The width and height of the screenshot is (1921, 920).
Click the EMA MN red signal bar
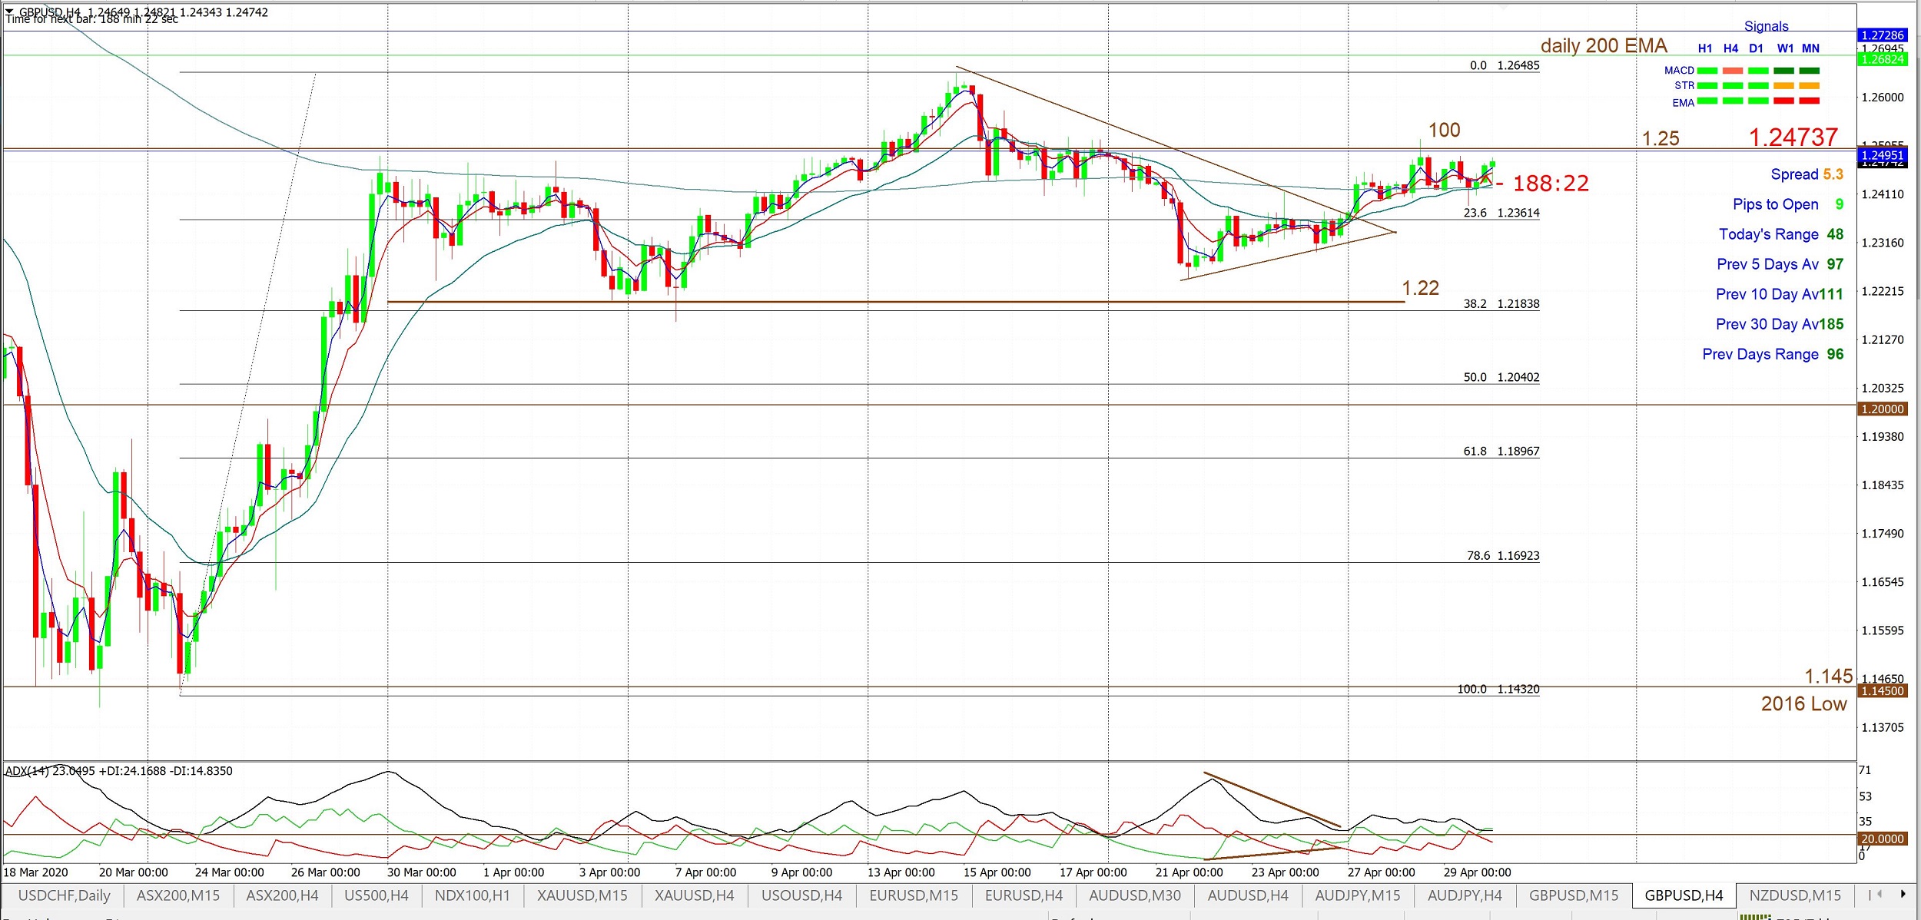click(x=1810, y=101)
